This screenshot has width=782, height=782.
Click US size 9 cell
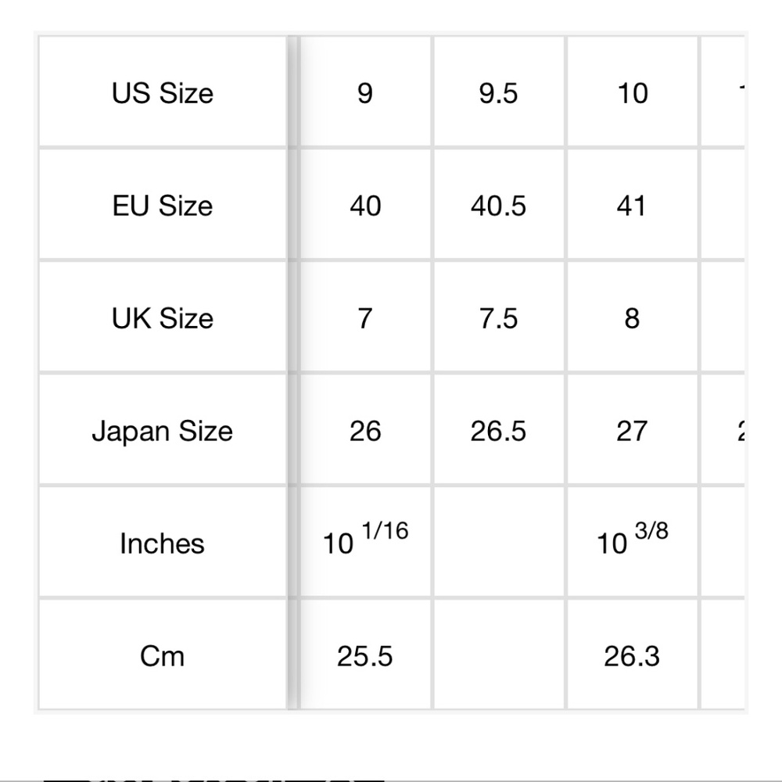pyautogui.click(x=365, y=93)
